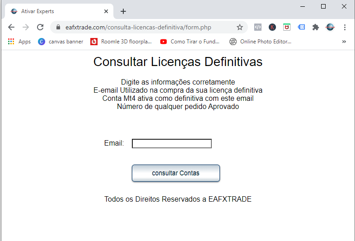
Task: Open the Roomle 3D floorplan bookmark
Action: [121, 42]
